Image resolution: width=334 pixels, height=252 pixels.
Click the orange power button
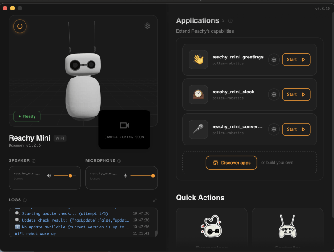pos(20,26)
